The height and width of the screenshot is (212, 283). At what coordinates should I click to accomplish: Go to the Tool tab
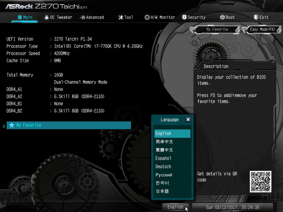pos(126,17)
